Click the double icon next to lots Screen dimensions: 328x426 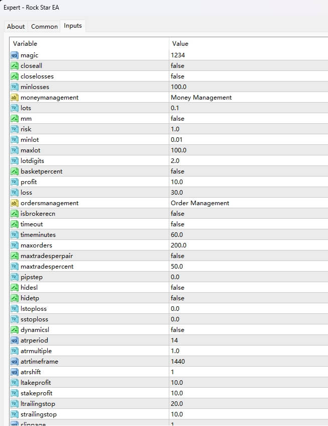15,108
